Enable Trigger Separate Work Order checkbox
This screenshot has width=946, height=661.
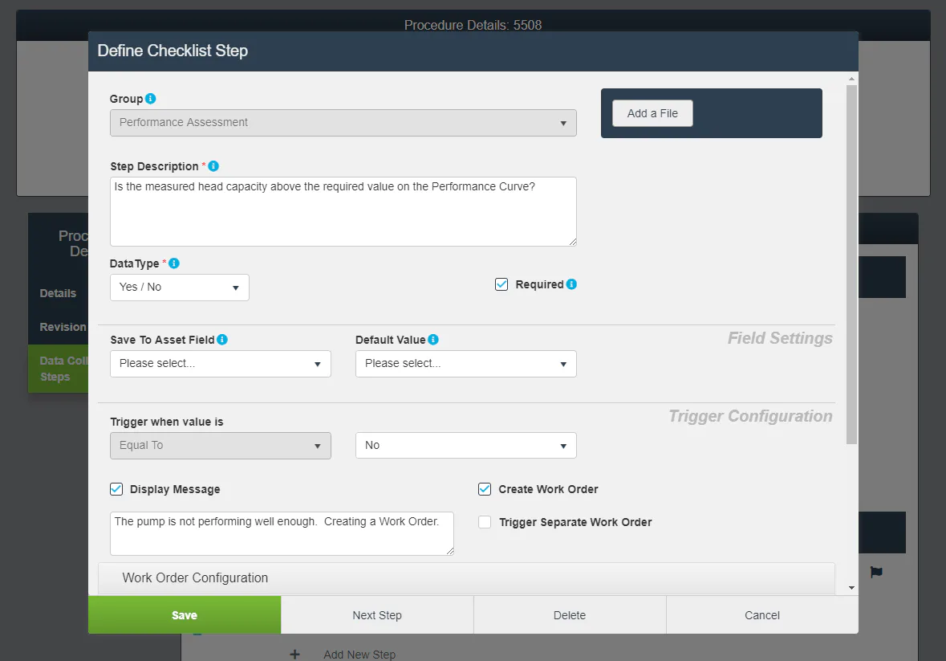pyautogui.click(x=485, y=522)
